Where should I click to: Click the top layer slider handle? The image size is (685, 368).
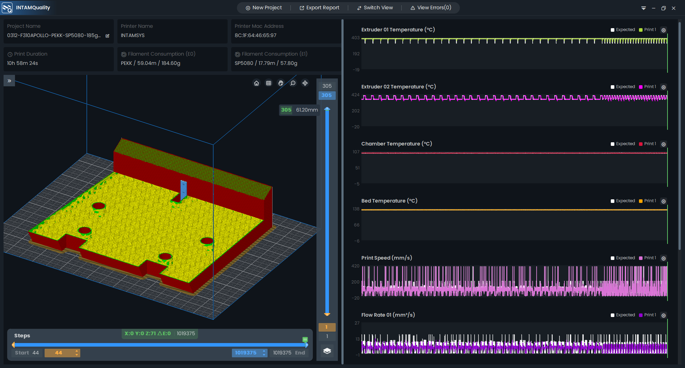[327, 109]
